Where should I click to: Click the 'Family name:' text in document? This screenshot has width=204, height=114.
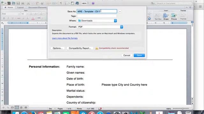coord(76,67)
